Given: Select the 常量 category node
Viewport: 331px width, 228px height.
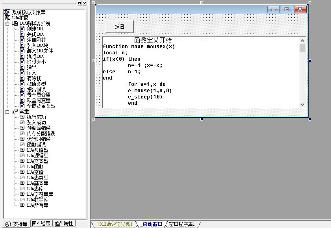Looking at the screenshot, I should 24,111.
